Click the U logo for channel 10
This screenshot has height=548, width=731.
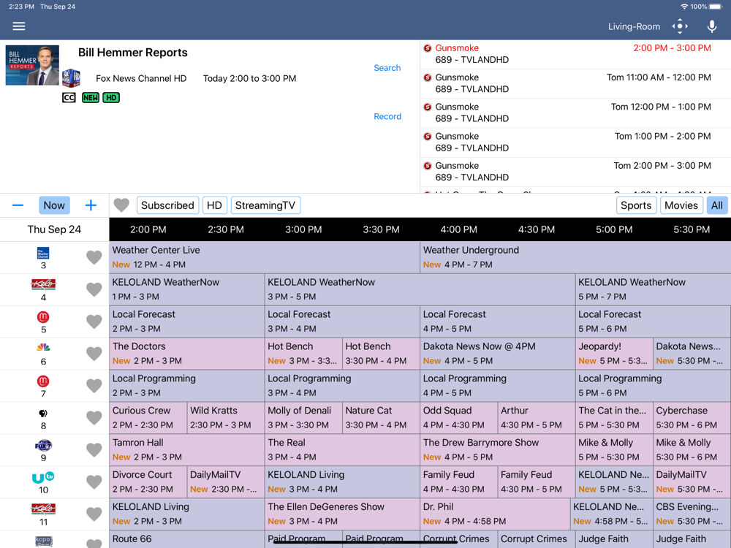tap(43, 478)
